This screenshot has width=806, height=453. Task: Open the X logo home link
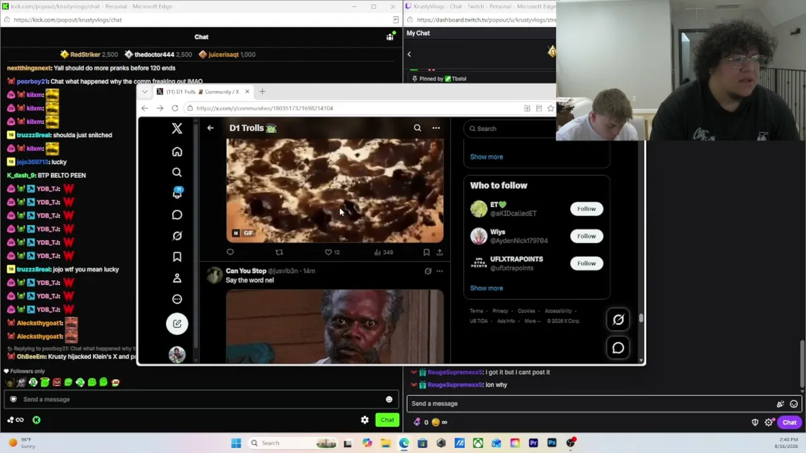point(177,128)
